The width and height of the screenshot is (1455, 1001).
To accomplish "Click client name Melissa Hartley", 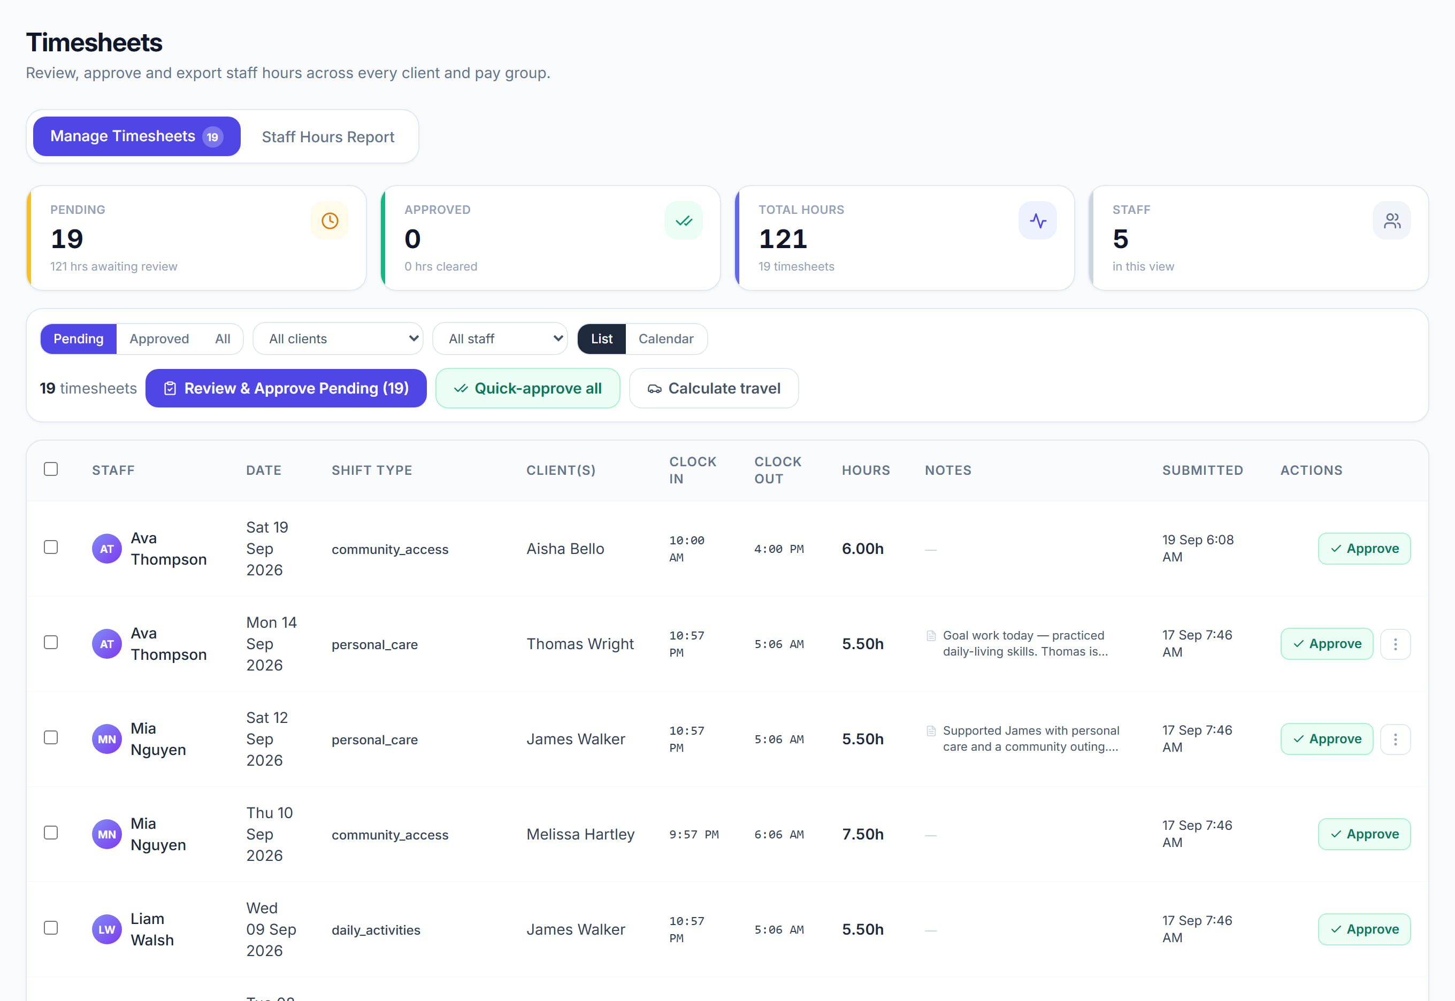I will [580, 835].
